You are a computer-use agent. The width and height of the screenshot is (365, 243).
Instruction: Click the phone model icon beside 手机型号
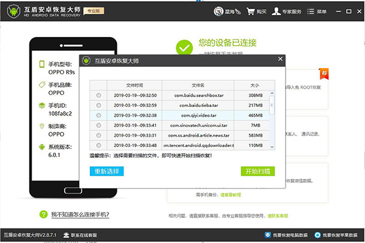pyautogui.click(x=42, y=64)
